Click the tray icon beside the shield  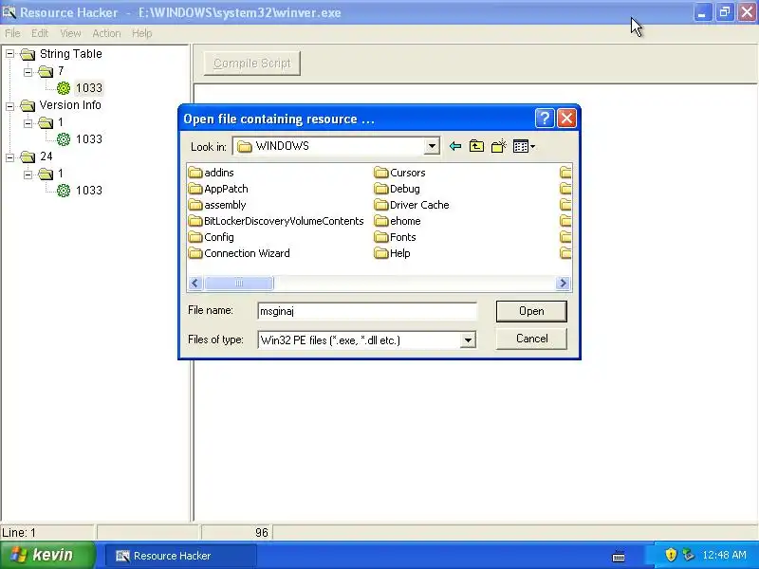click(x=688, y=555)
